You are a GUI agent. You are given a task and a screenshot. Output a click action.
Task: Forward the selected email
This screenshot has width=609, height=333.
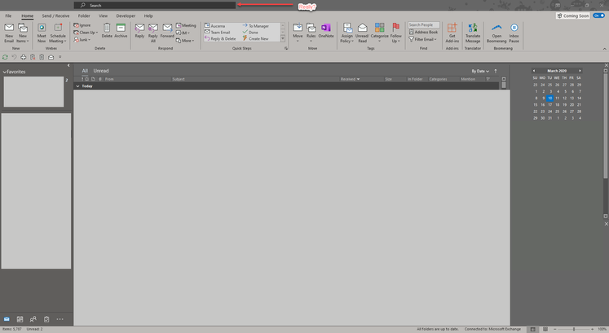point(167,31)
